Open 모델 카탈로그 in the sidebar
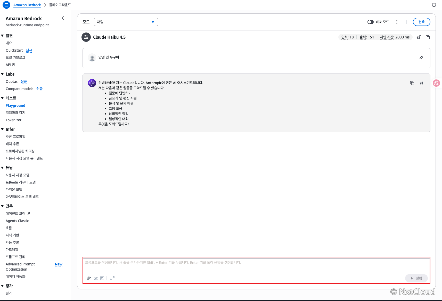This screenshot has width=442, height=301. pyautogui.click(x=15, y=58)
